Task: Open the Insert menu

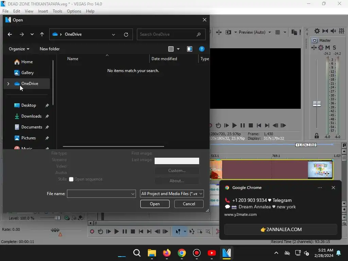Action: pos(43,11)
